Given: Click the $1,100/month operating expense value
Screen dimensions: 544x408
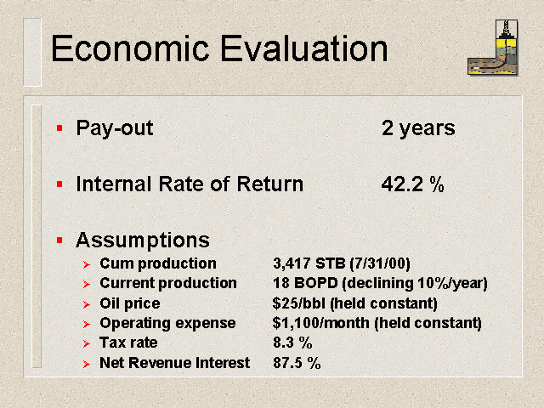Looking at the screenshot, I should tap(377, 323).
